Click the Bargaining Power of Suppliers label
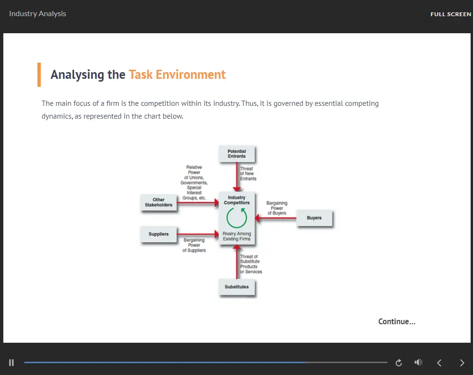Image resolution: width=473 pixels, height=375 pixels. click(x=194, y=245)
